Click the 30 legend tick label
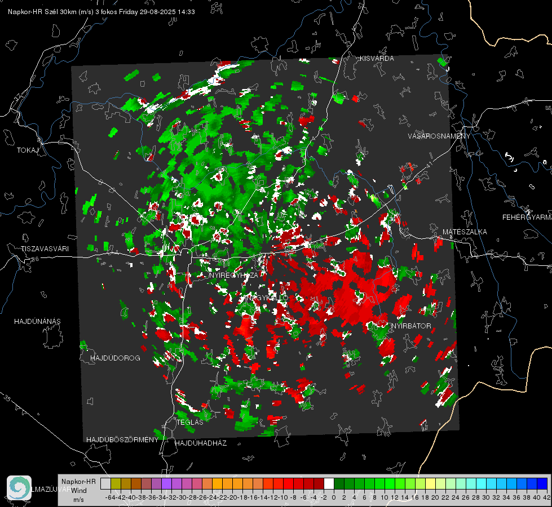The width and height of the screenshot is (552, 507). [x=486, y=497]
